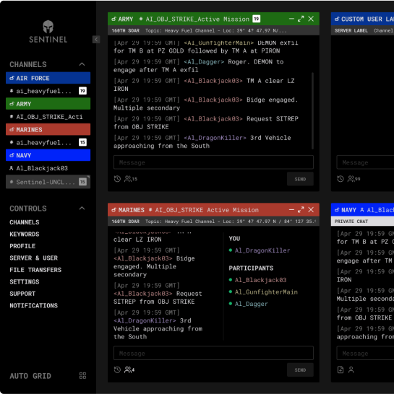Select the ARMY server

pos(48,104)
